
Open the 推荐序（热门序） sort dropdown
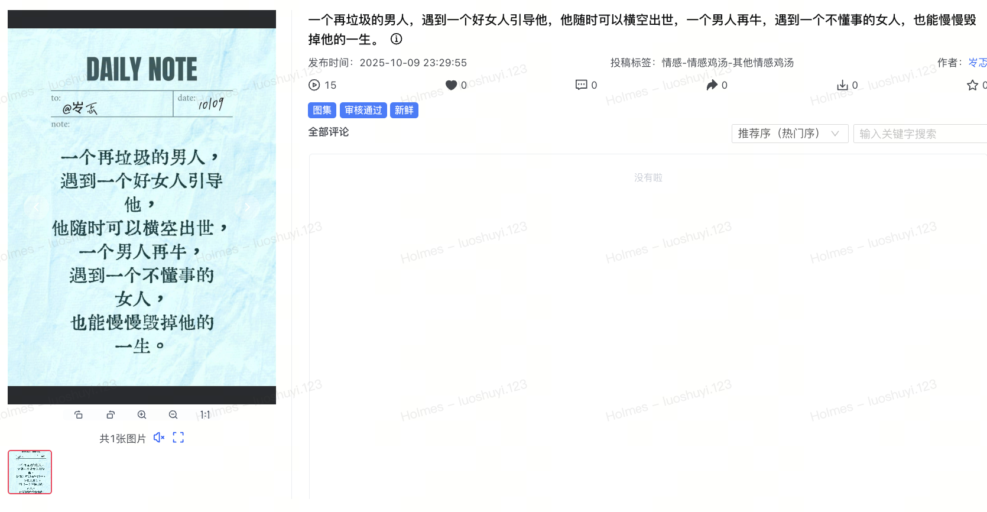[x=790, y=134]
